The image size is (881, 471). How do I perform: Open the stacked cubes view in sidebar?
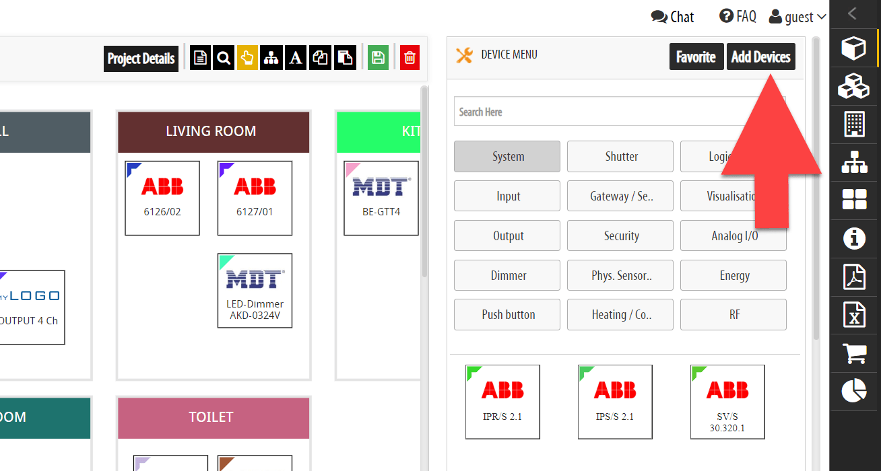point(855,86)
